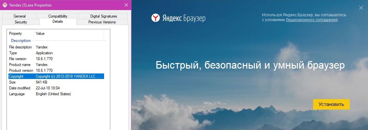This screenshot has height=130, width=368.
Task: Open the General tab in Properties
Action: (20, 16)
